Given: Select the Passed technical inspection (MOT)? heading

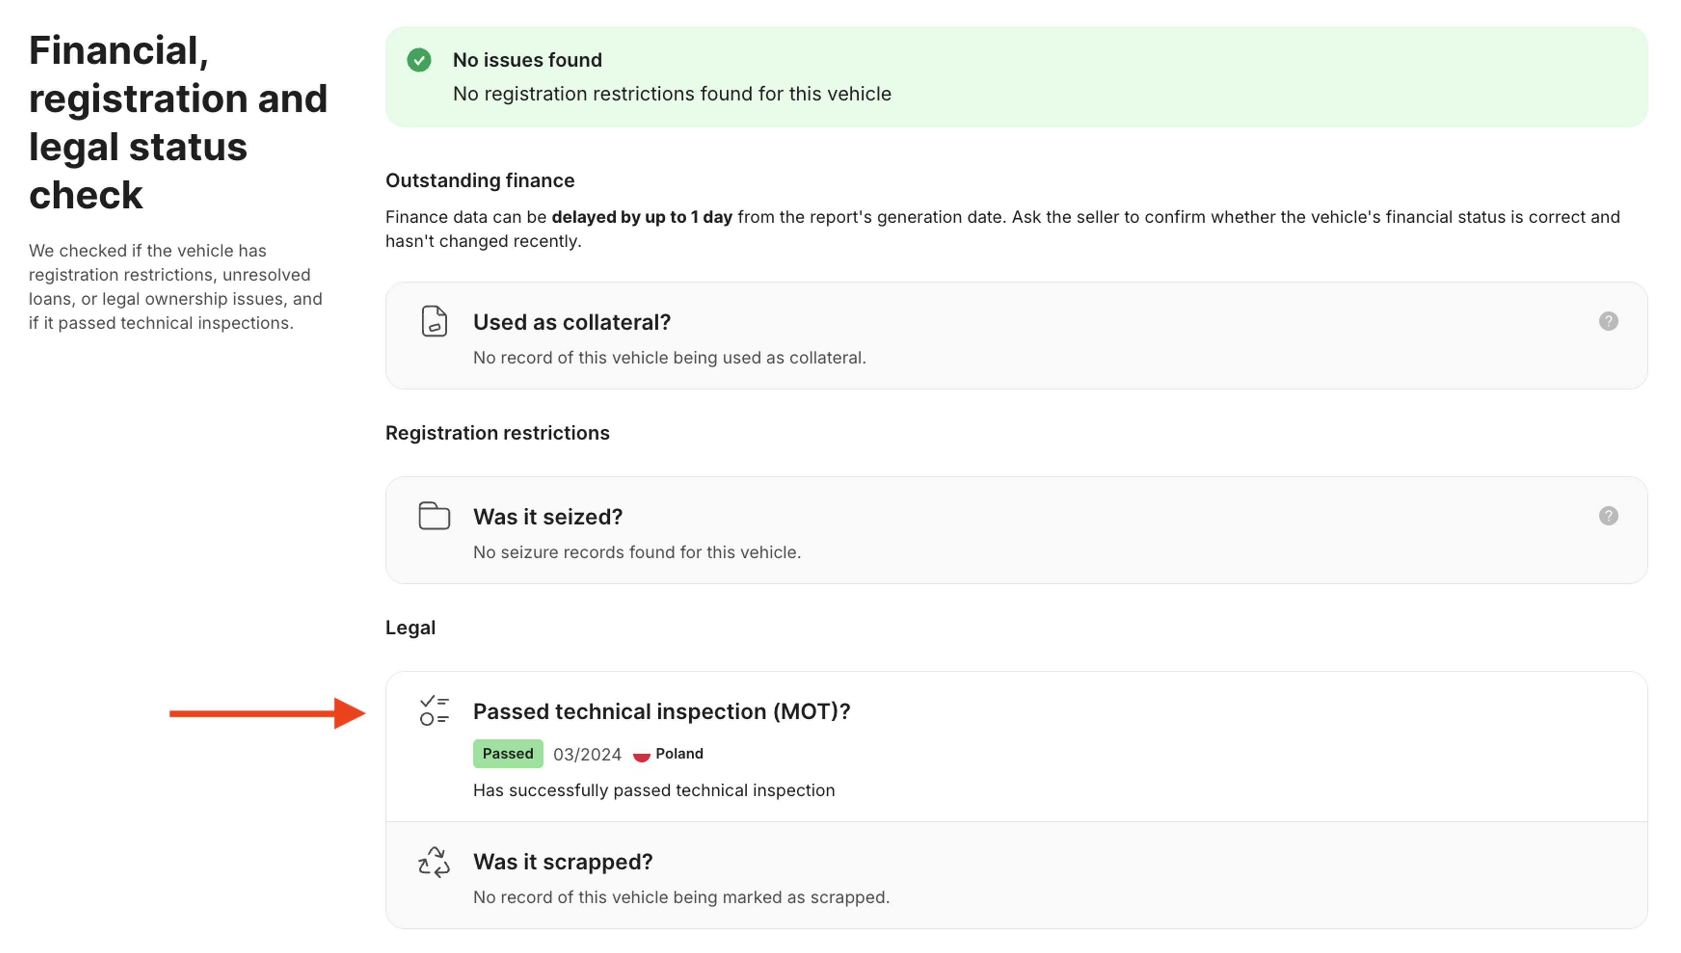Looking at the screenshot, I should [x=661, y=711].
